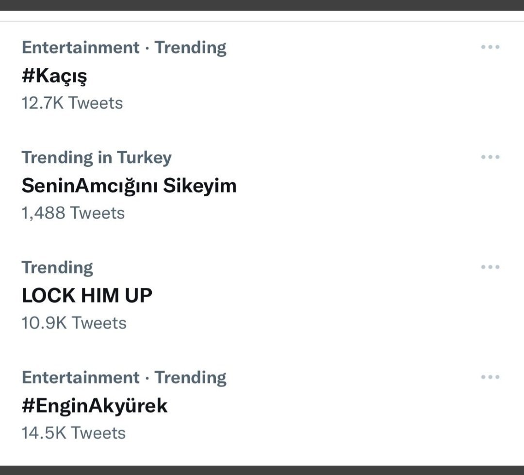
Task: Click the word Sikeyim in the second trend
Action: [199, 186]
